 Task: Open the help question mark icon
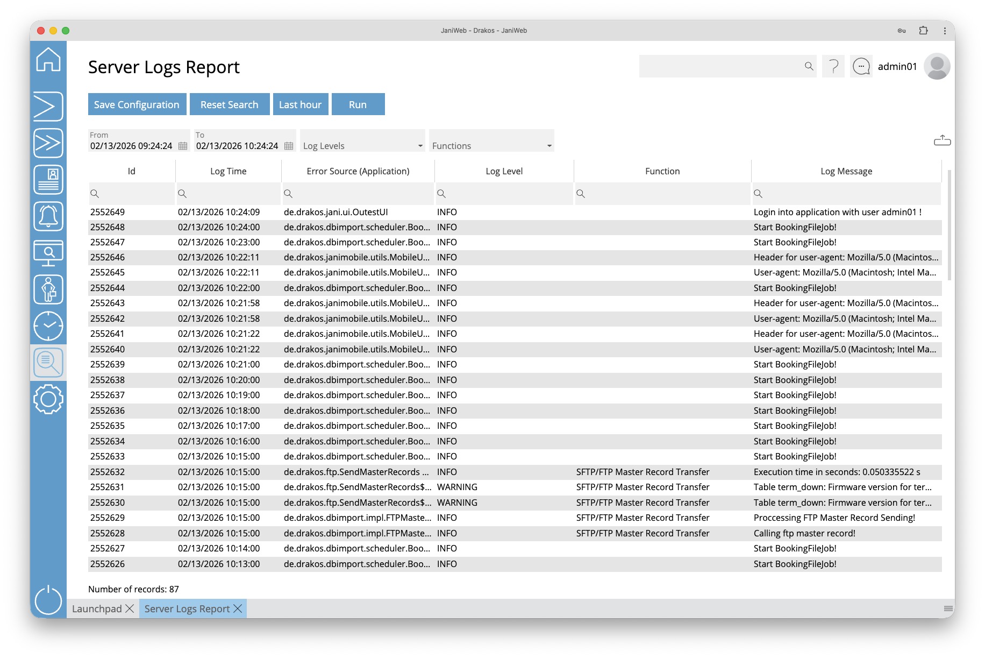coord(833,67)
